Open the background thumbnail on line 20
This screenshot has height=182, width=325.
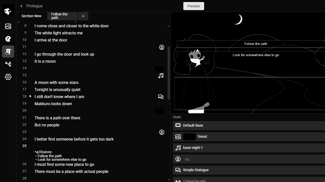[x=159, y=111]
